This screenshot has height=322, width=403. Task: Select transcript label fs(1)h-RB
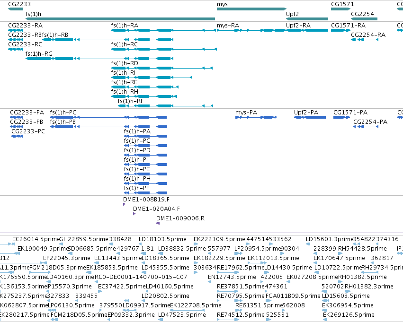55,35
